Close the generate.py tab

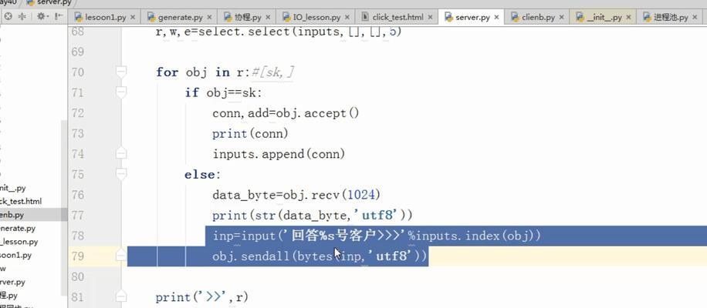tap(210, 18)
